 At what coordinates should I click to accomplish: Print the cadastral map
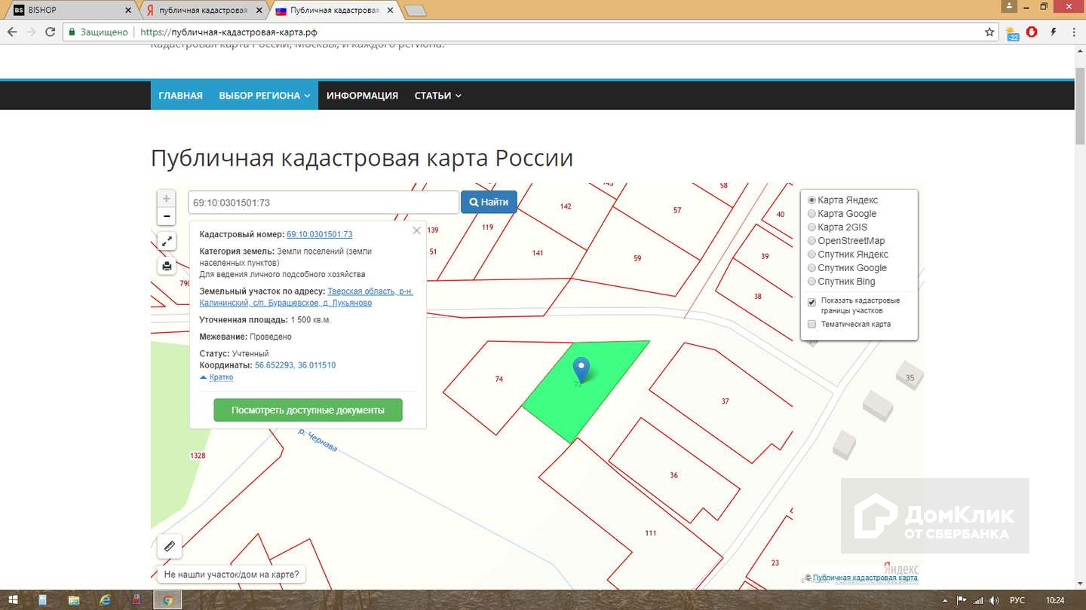(x=167, y=266)
